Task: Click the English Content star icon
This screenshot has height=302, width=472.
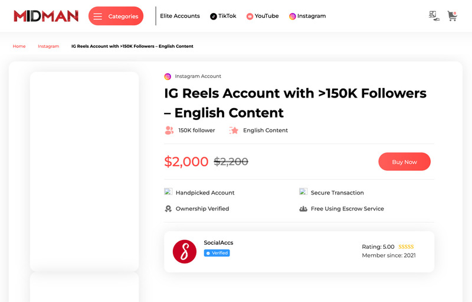Action: (x=234, y=130)
